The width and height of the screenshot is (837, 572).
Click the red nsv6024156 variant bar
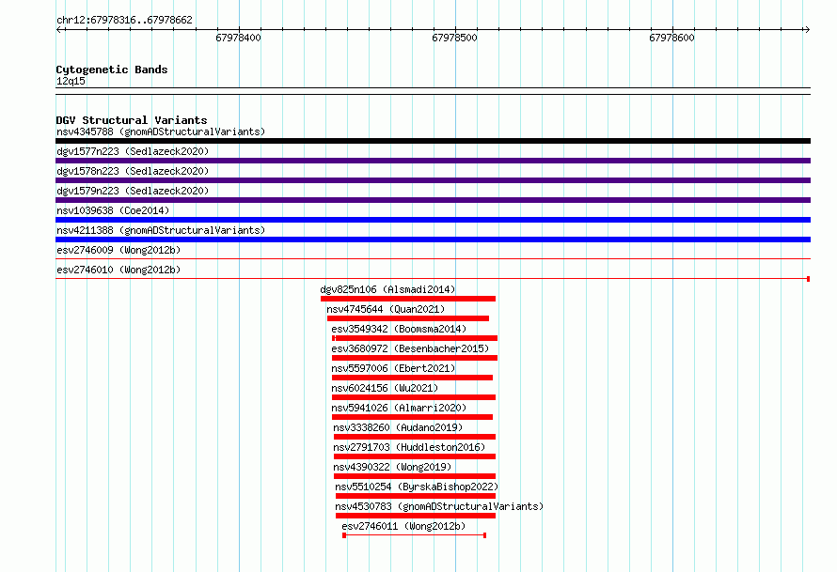pyautogui.click(x=414, y=397)
